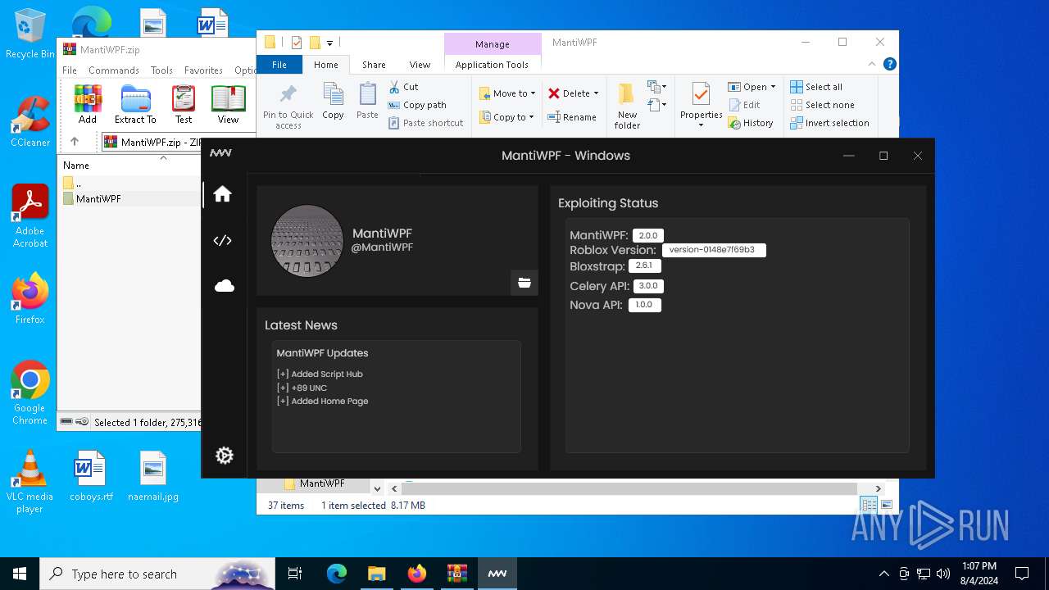Open File Explorer from taskbar
Screen dimensions: 1049x590
[x=376, y=574]
